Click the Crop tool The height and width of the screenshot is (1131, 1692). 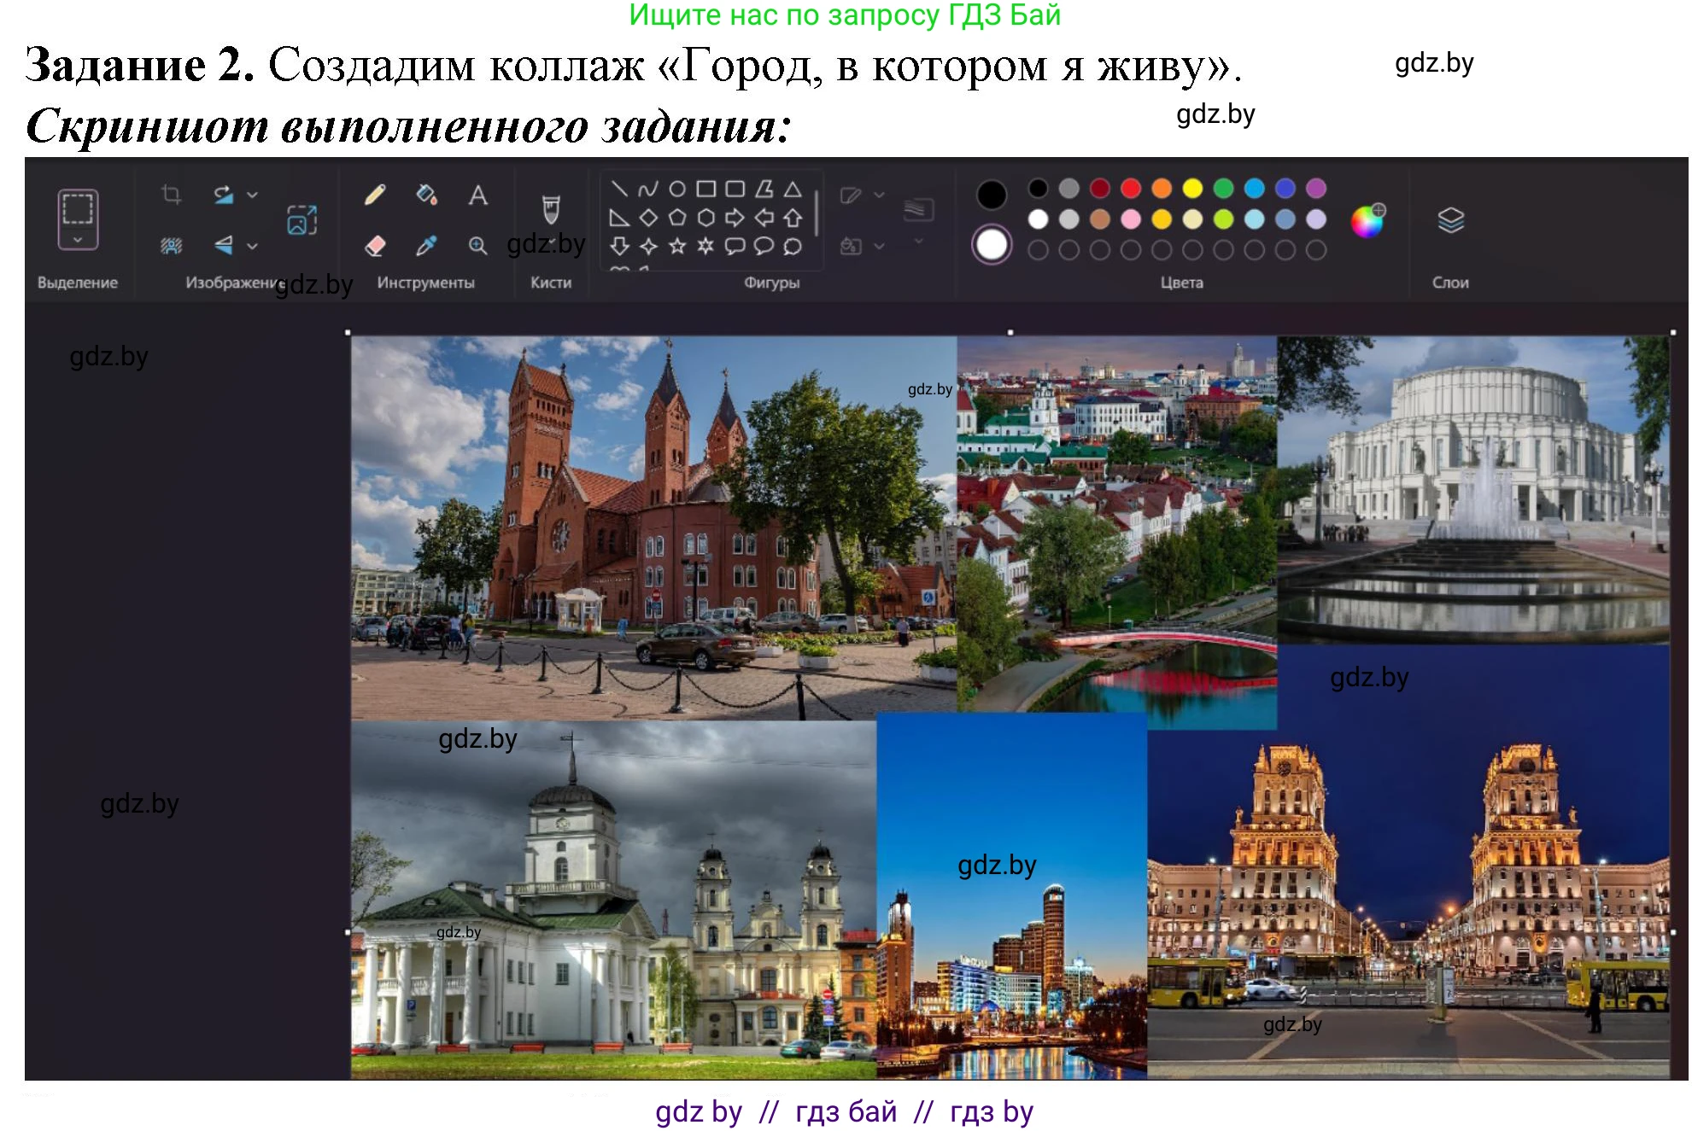tap(172, 195)
